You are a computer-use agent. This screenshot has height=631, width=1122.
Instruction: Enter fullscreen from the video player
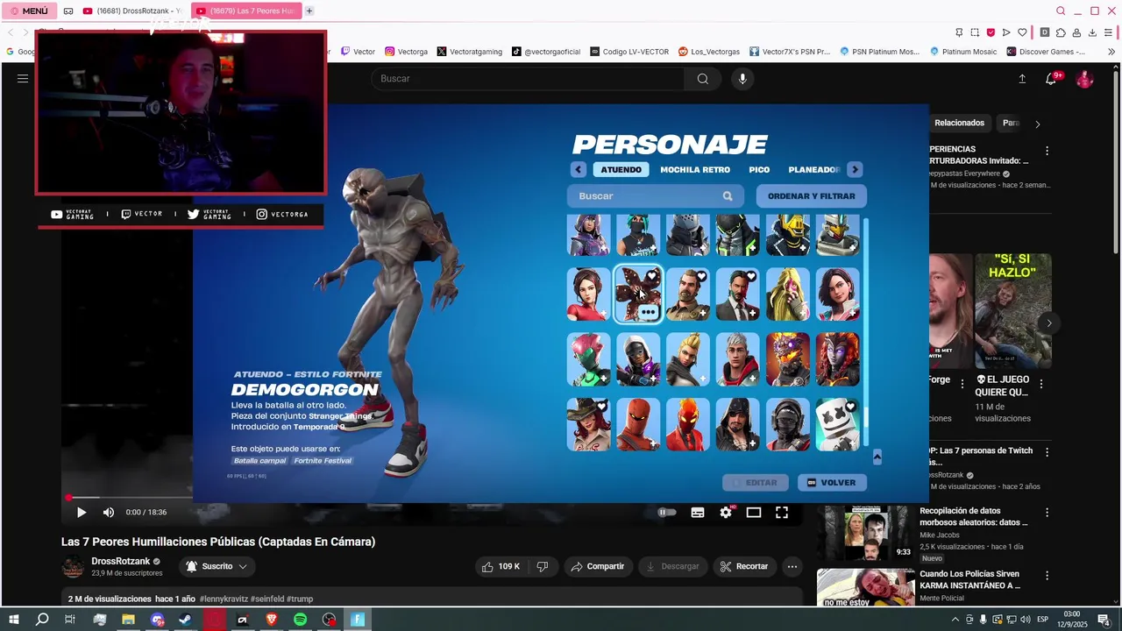(782, 513)
